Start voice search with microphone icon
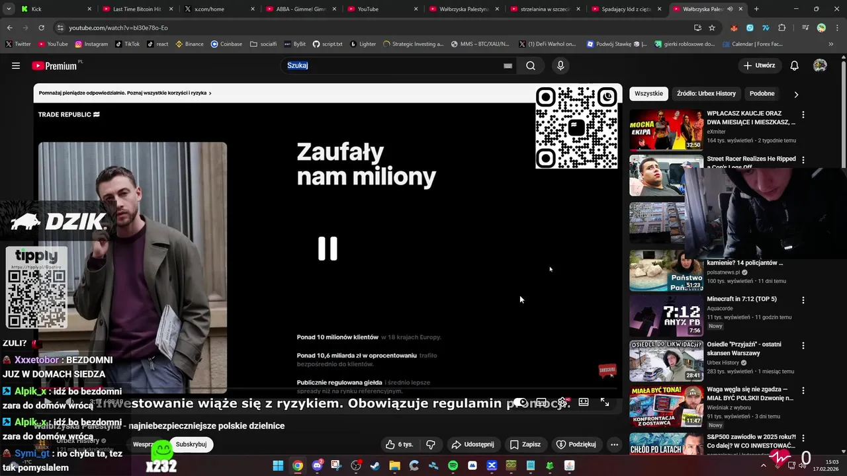The width and height of the screenshot is (847, 476). (560, 65)
